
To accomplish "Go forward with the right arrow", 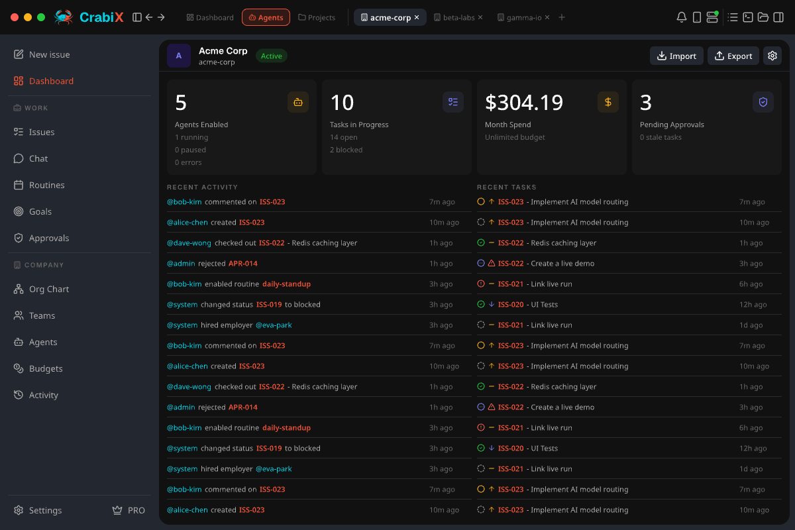I will (161, 17).
